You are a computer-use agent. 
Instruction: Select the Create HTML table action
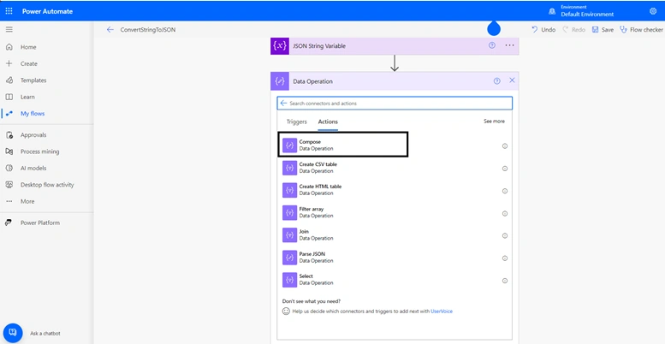point(395,190)
